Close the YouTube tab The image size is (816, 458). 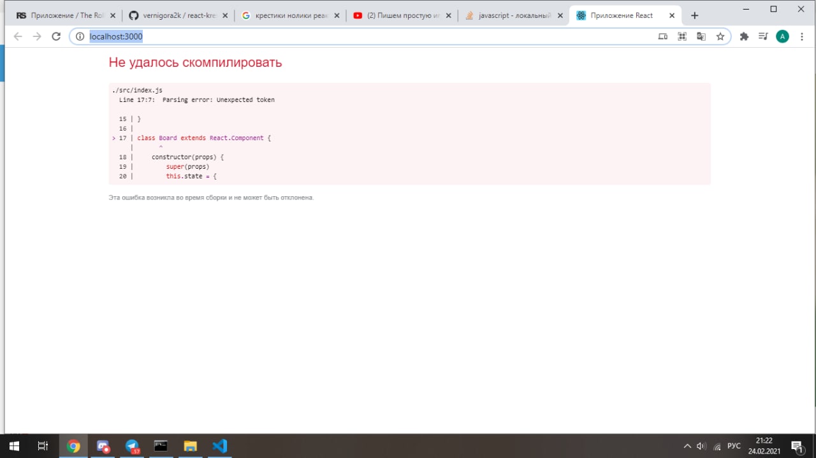(x=448, y=15)
